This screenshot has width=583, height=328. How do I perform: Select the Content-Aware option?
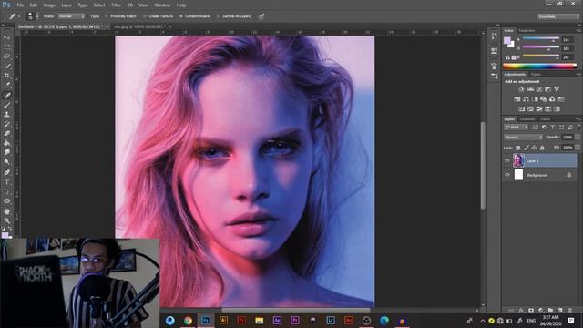[x=194, y=16]
